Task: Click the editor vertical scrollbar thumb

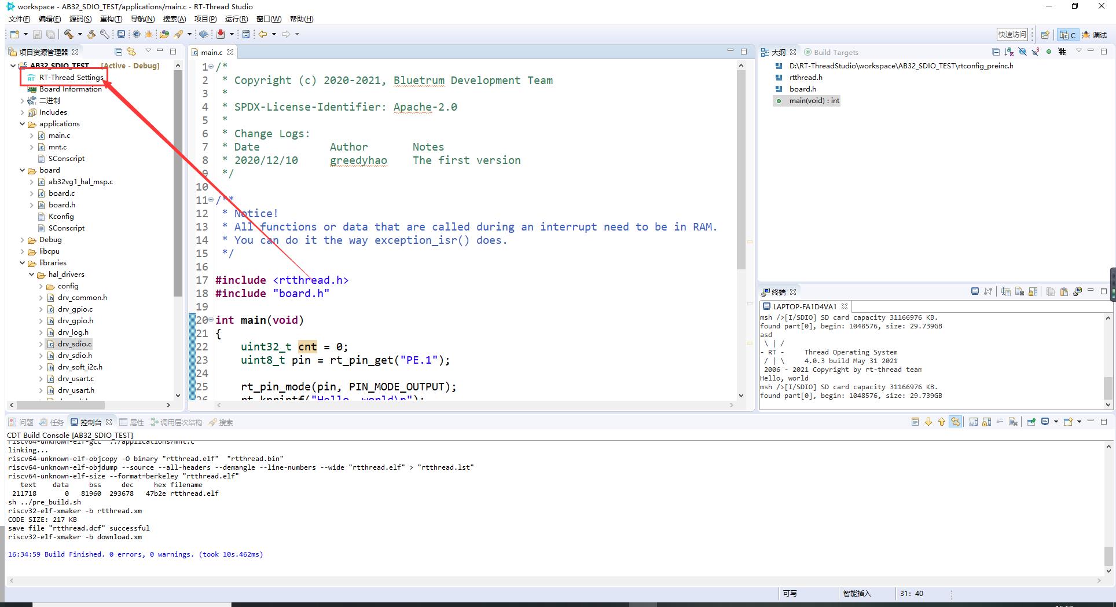Action: click(x=741, y=170)
